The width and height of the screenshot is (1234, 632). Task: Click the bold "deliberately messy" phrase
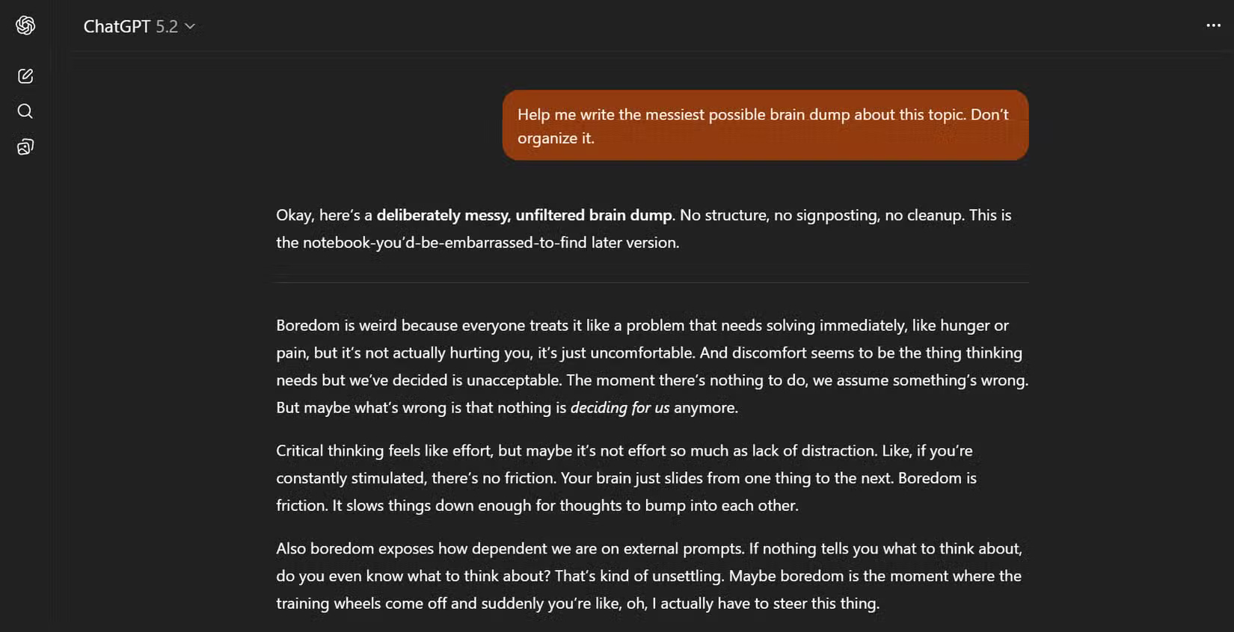(443, 215)
